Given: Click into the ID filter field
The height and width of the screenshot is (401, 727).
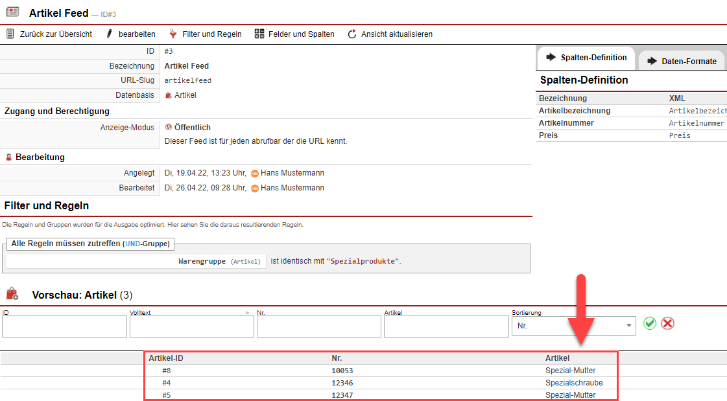Looking at the screenshot, I should [x=64, y=327].
